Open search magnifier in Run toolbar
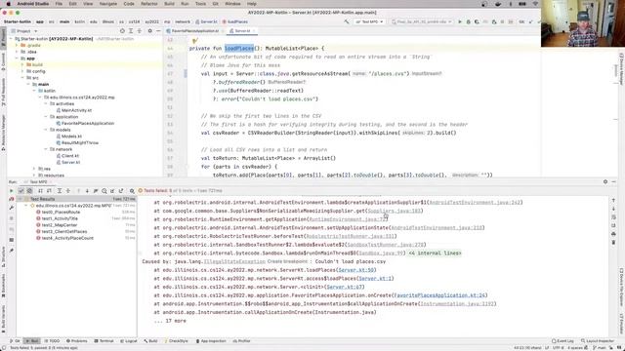625x351 pixels. click(132, 191)
